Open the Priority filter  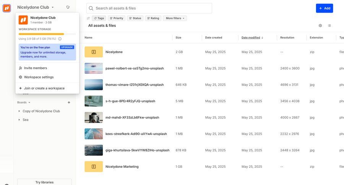117,18
